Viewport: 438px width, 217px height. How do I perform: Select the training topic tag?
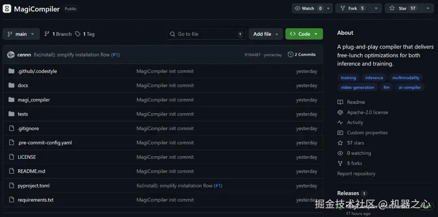click(348, 78)
